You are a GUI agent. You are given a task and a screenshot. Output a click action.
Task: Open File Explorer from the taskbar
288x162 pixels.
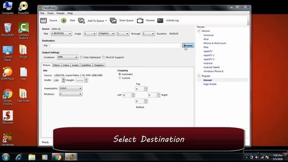tap(32, 157)
